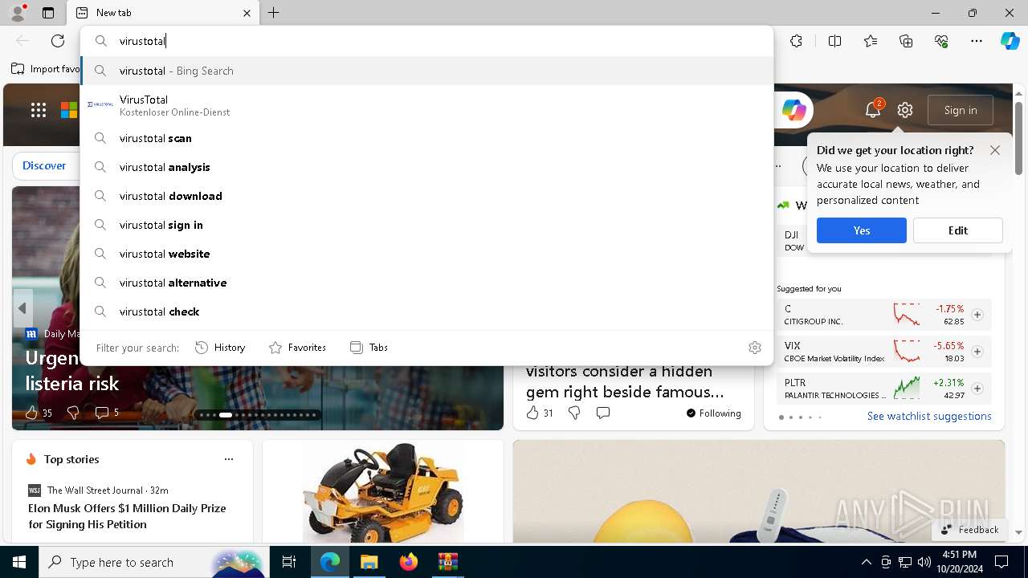Select the Discover feed tab

(44, 165)
